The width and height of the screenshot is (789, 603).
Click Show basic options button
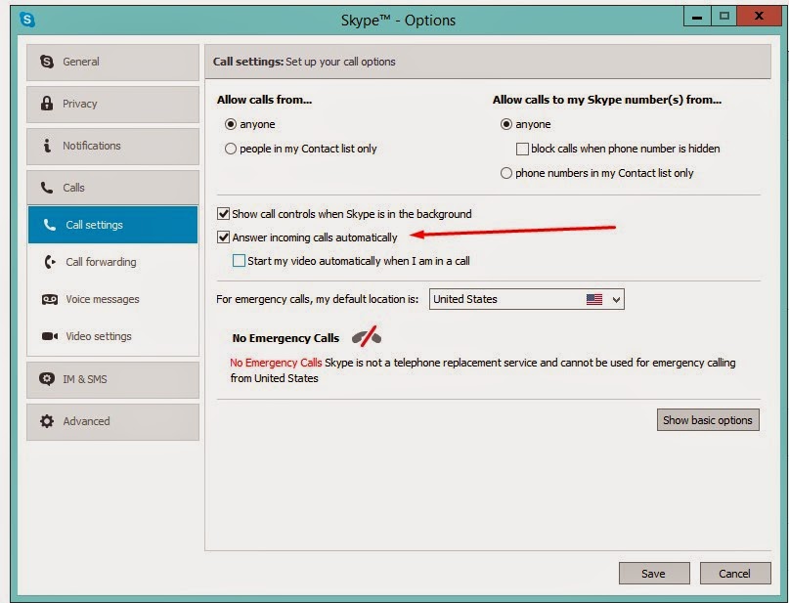708,420
